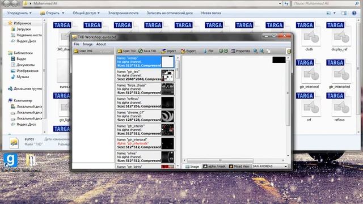Click the white pages icon after magnifiers
Screen dimensions: 363x204
[x=268, y=51]
